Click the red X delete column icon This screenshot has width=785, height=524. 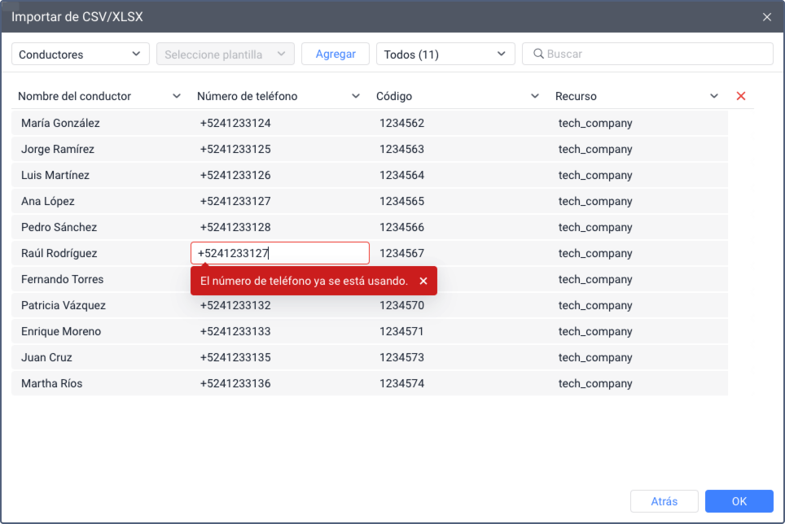pyautogui.click(x=741, y=96)
